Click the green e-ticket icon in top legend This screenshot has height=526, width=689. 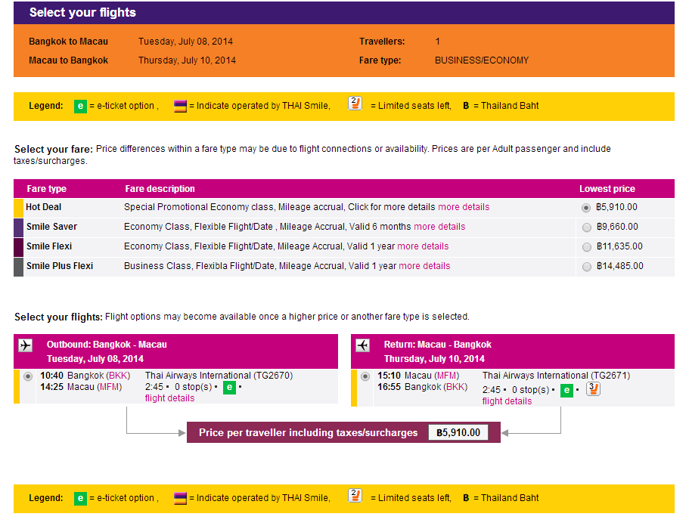point(80,107)
